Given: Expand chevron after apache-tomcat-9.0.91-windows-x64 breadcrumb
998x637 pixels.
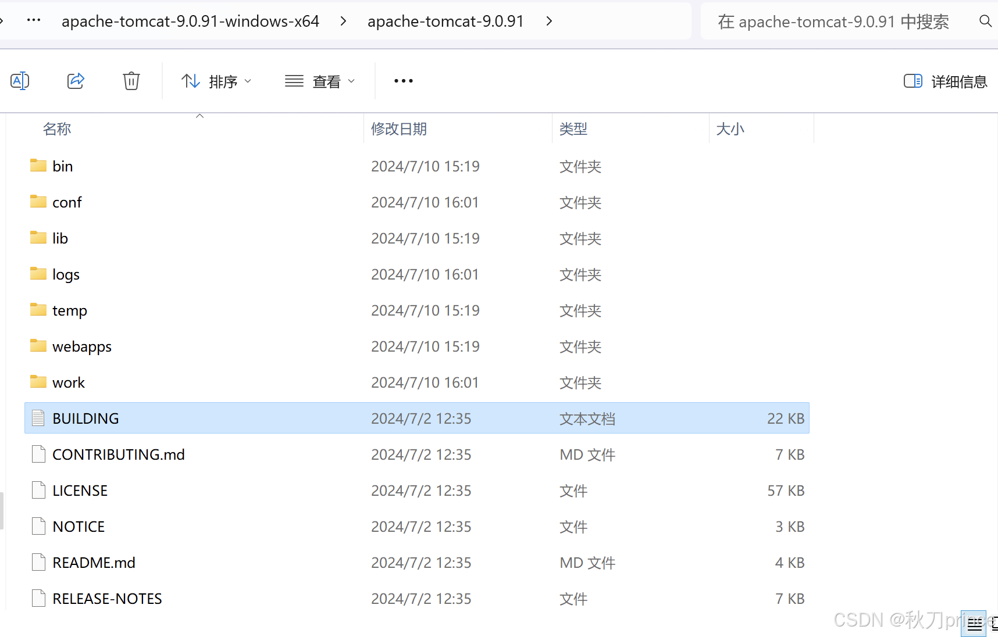Looking at the screenshot, I should pos(344,22).
